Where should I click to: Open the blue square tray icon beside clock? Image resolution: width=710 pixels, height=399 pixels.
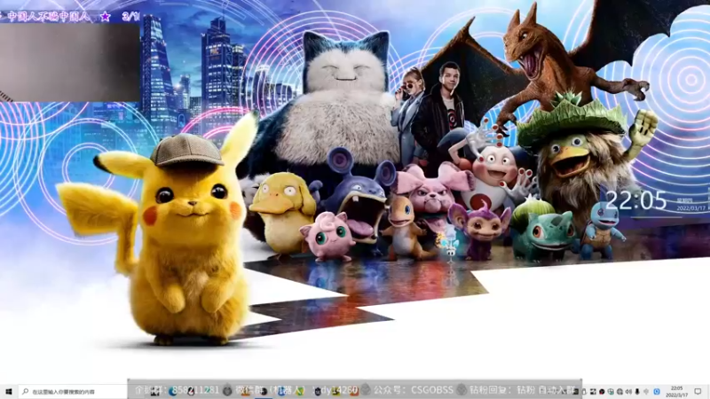click(x=657, y=391)
